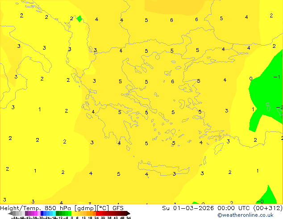Pick the bright red legend swatch above 24
Viewport: 283px width, 219px height.
point(97,213)
